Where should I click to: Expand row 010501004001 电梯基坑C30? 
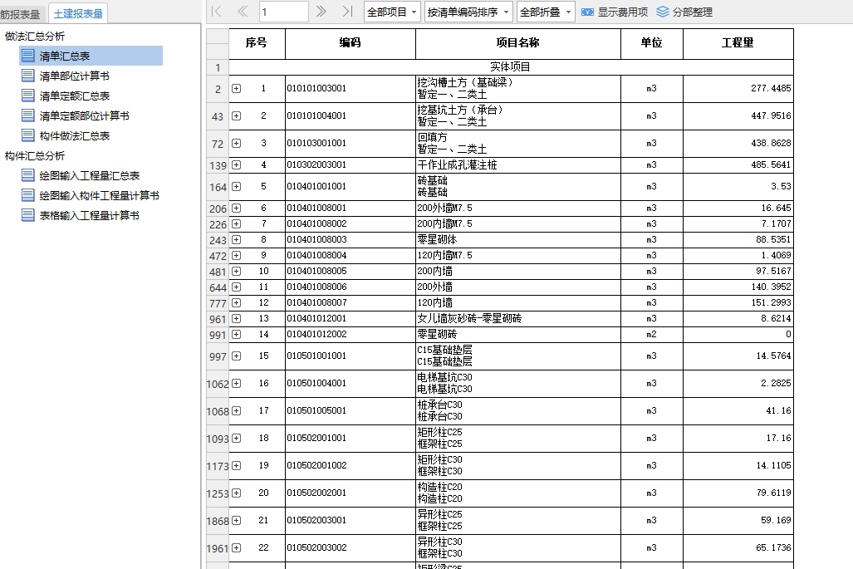tap(236, 384)
